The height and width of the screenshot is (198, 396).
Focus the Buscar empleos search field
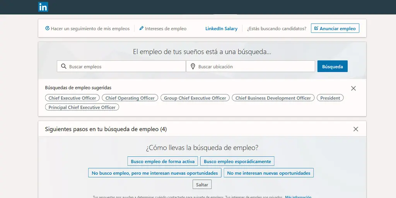pos(121,67)
